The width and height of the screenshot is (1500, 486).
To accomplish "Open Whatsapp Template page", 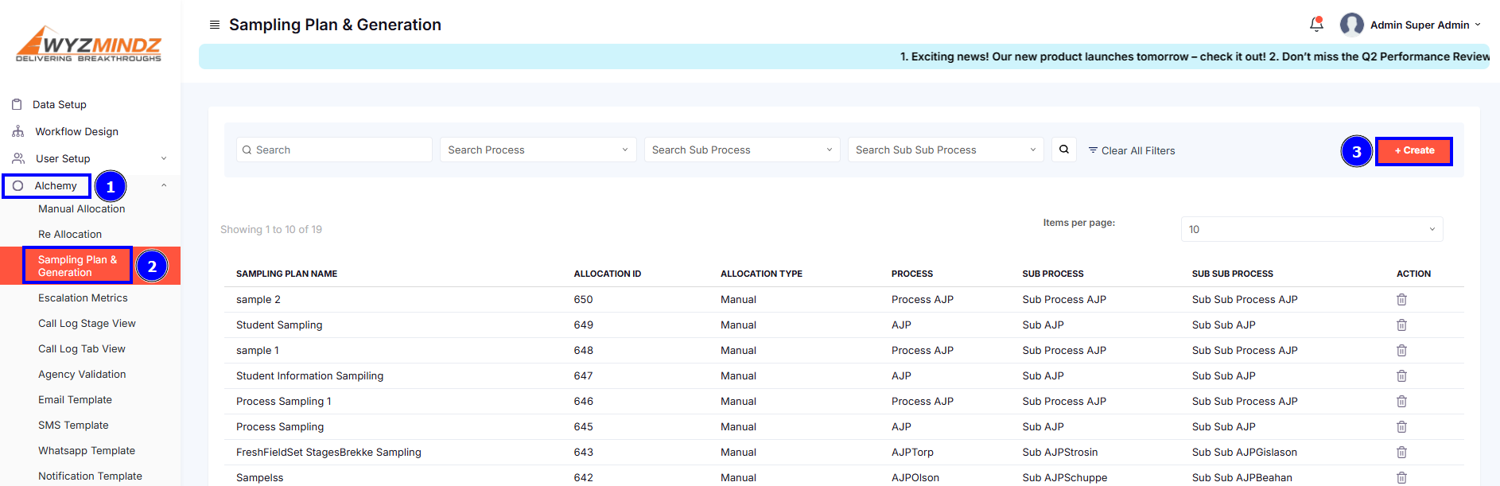I will tap(87, 451).
